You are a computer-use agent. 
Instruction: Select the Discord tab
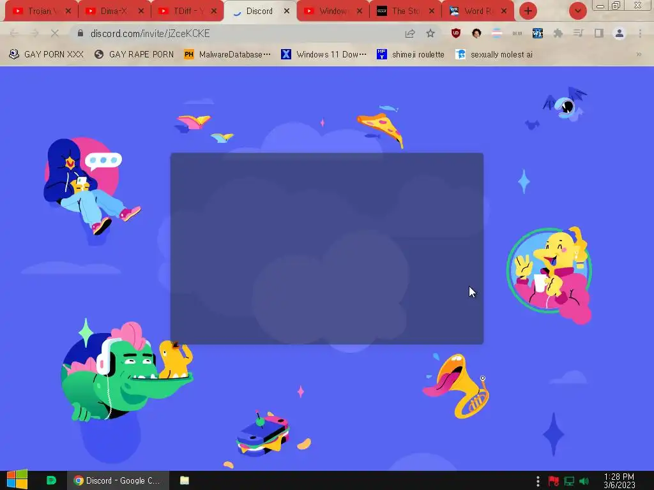[x=259, y=11]
